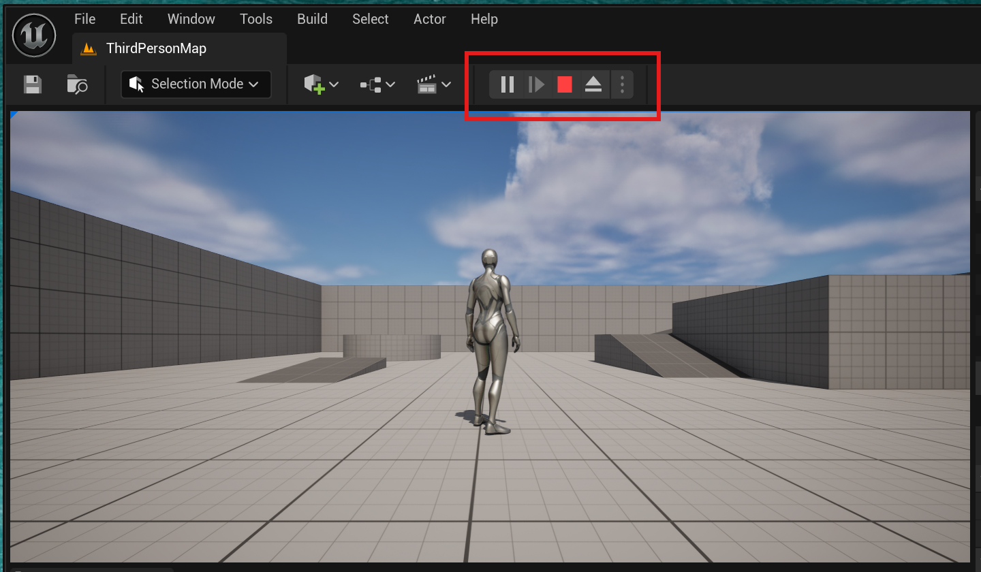981x572 pixels.
Task: Open the Actor menu
Action: click(x=430, y=19)
